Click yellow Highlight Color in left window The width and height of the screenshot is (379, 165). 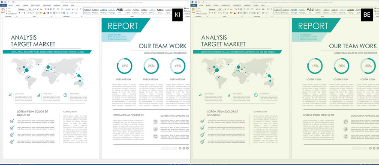point(41,13)
